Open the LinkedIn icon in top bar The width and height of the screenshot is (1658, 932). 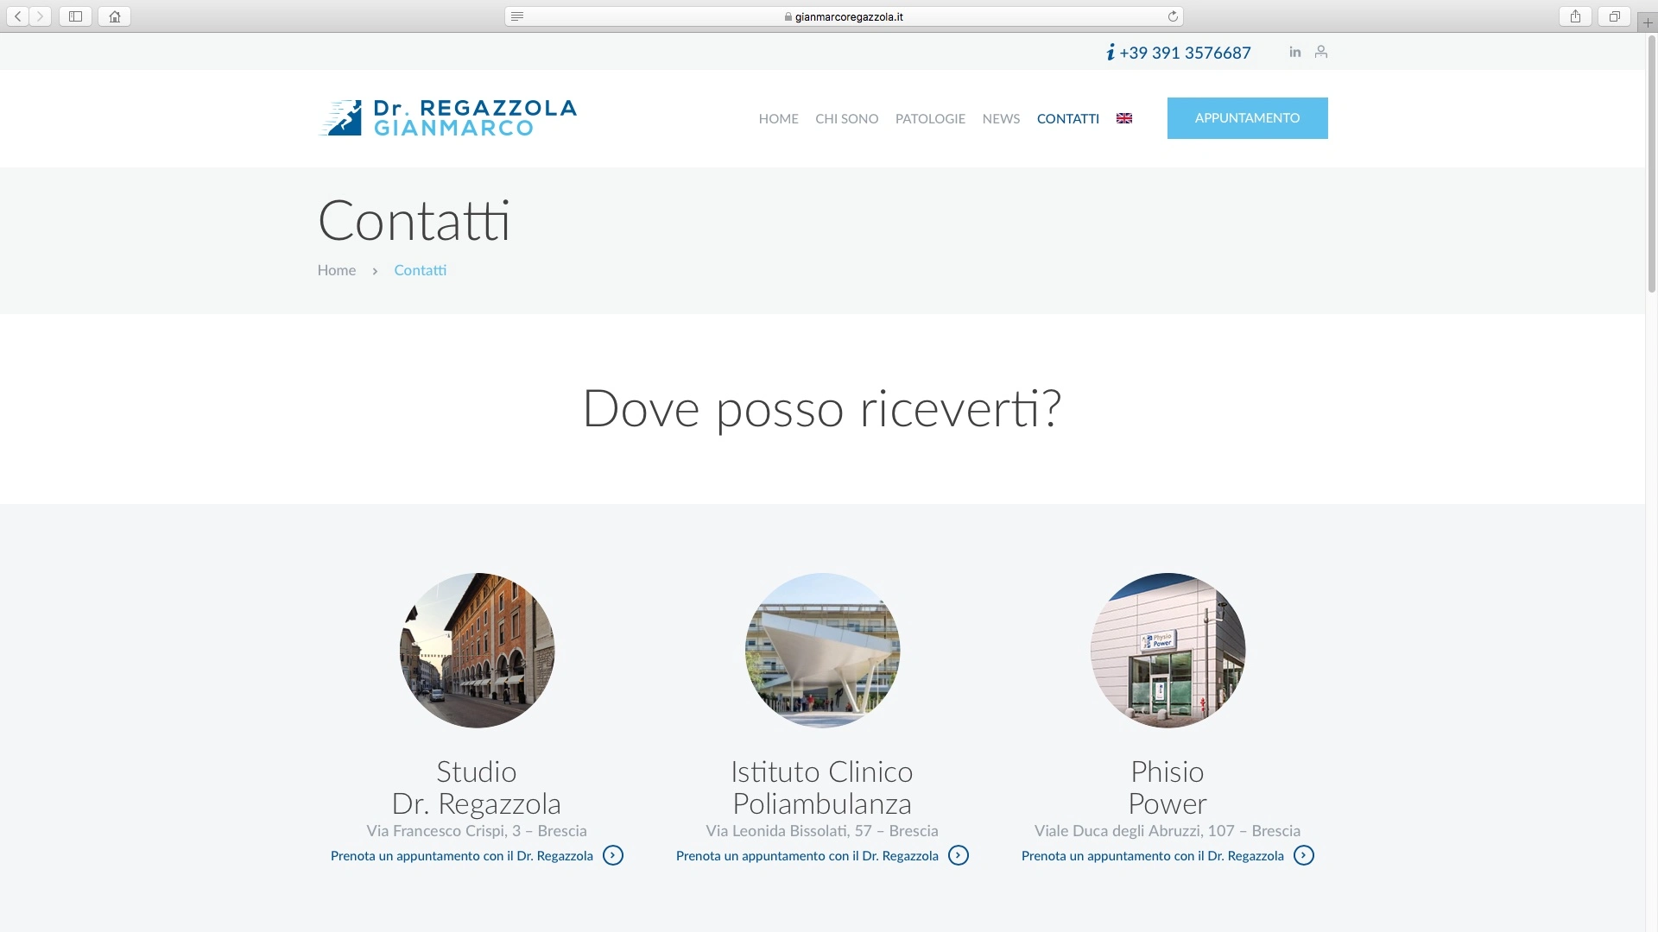coord(1294,52)
